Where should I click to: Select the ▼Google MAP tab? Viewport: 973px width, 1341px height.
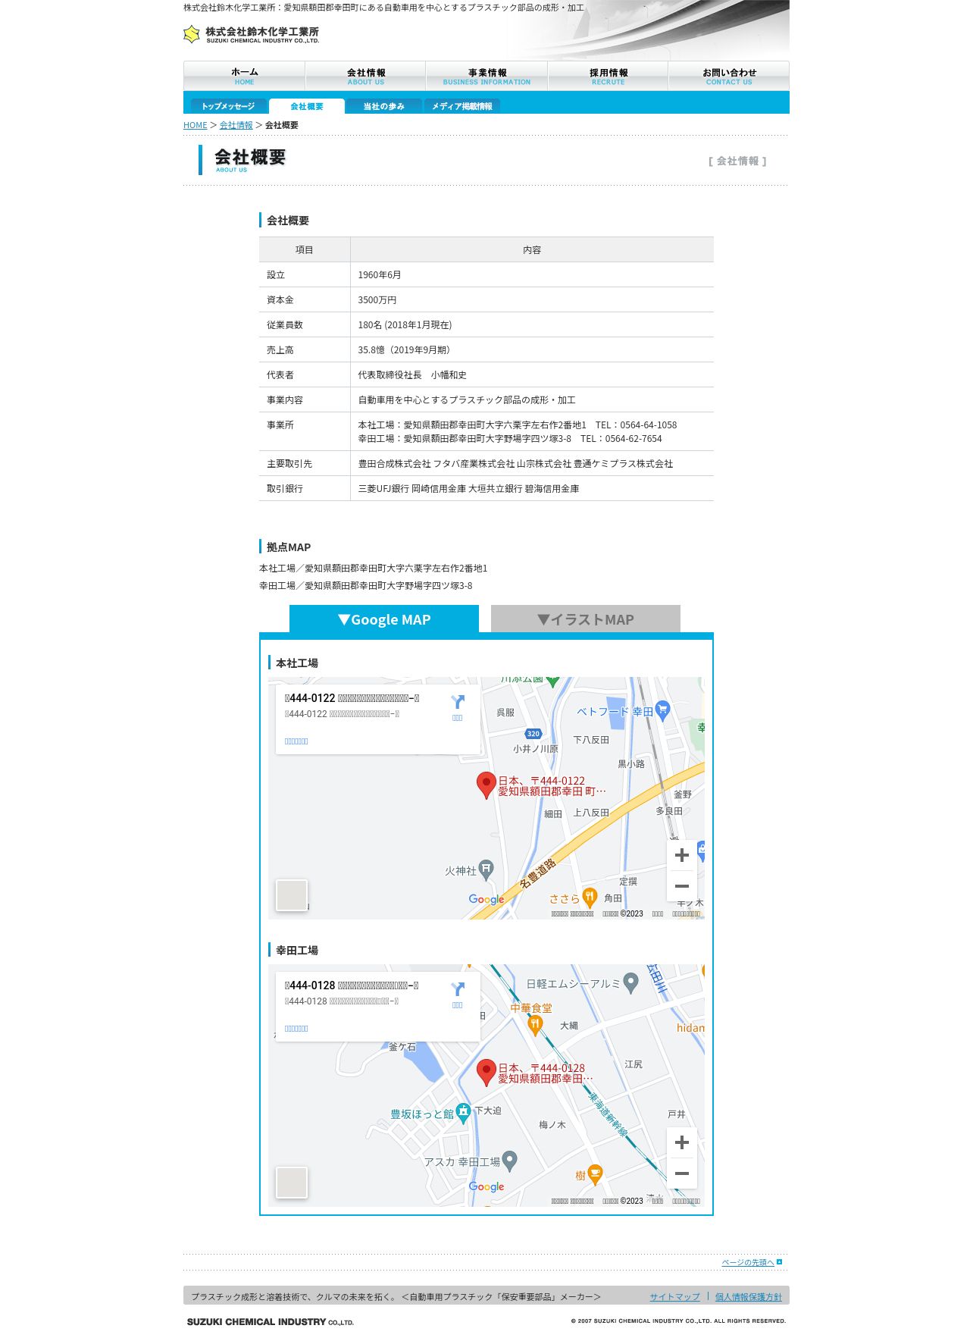point(384,619)
